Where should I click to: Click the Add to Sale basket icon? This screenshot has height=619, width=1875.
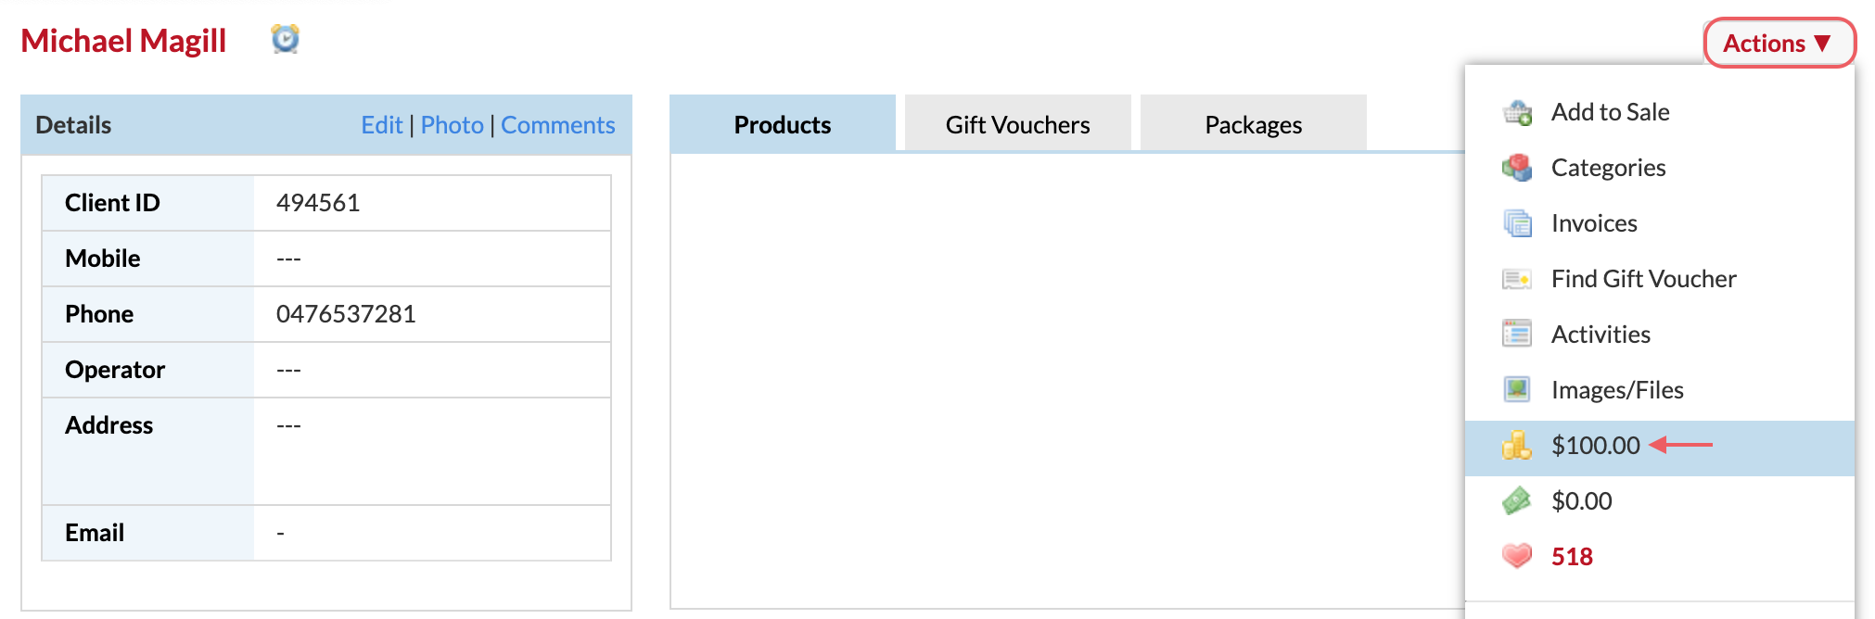click(x=1517, y=112)
